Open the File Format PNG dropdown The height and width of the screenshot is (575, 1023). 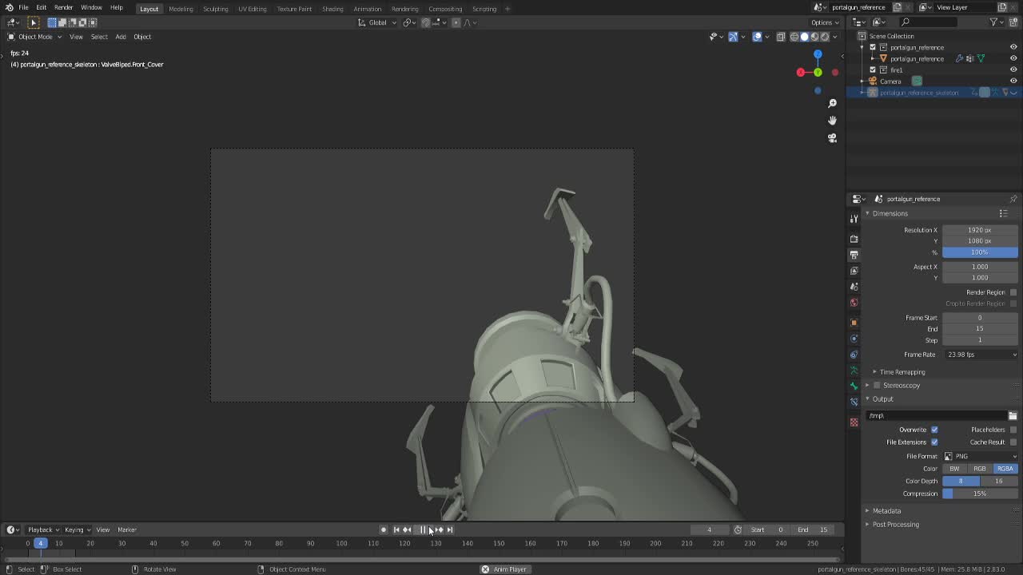[981, 456]
